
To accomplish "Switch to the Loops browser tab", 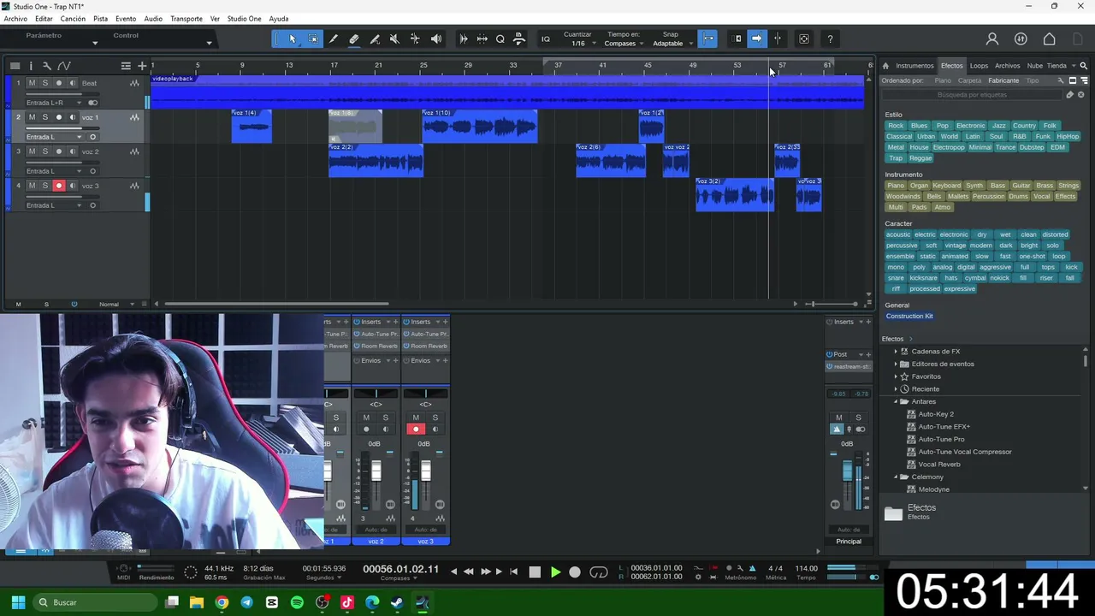I will tap(979, 66).
